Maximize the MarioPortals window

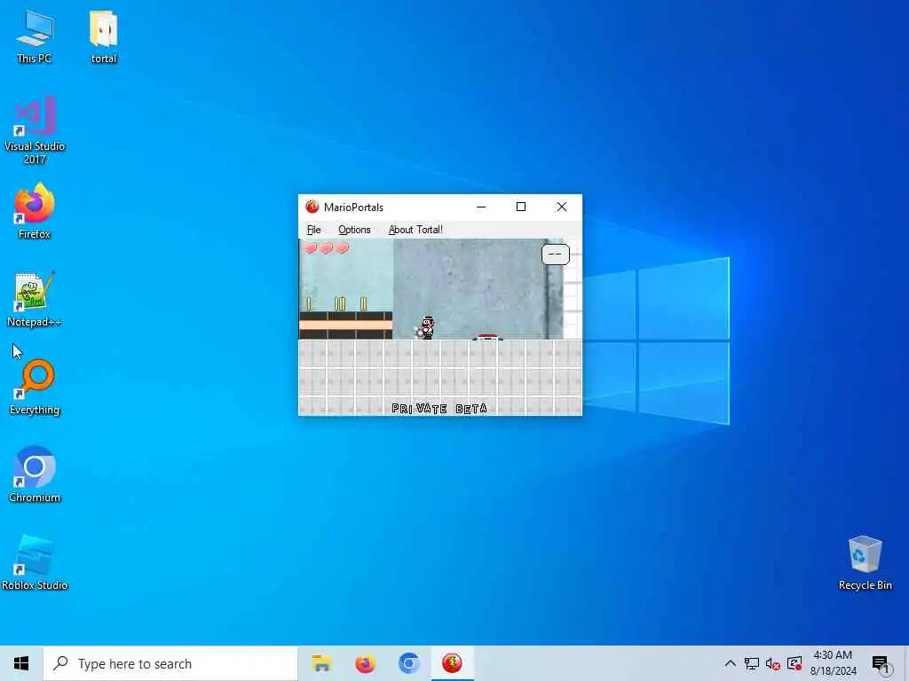click(x=521, y=207)
